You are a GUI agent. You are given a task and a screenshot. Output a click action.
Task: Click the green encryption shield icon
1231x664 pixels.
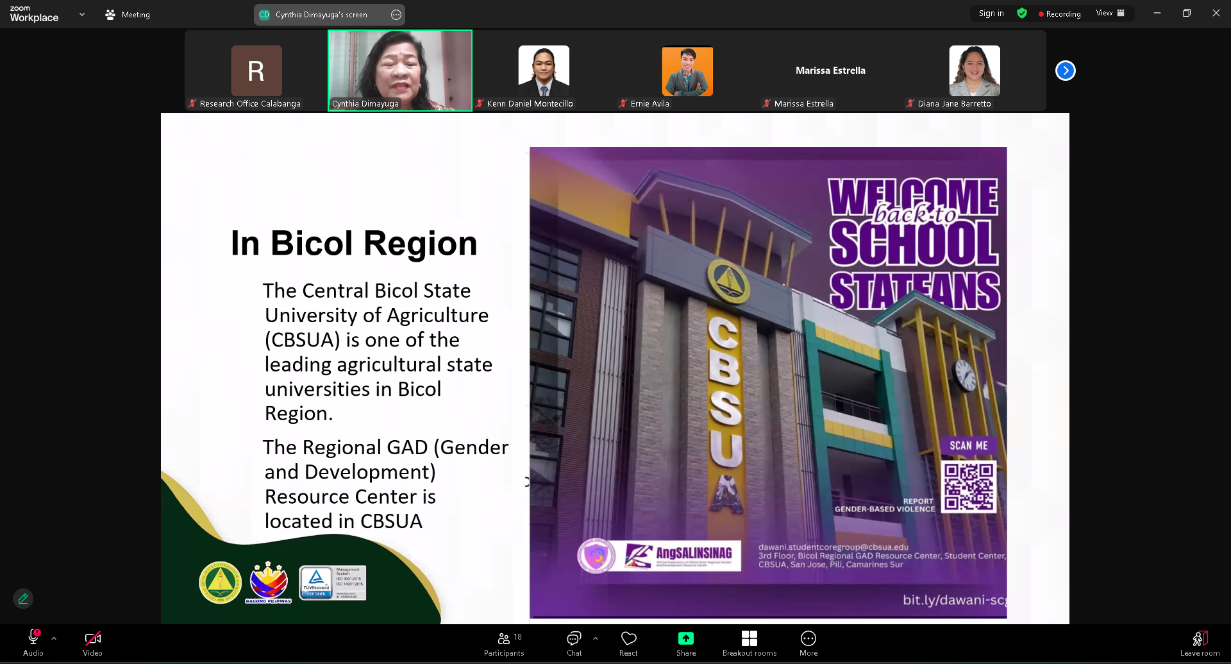(x=1022, y=13)
